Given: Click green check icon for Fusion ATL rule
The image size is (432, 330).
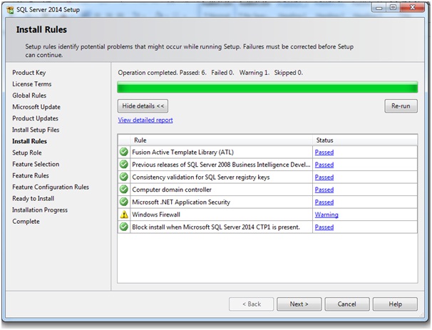Looking at the screenshot, I should [124, 152].
